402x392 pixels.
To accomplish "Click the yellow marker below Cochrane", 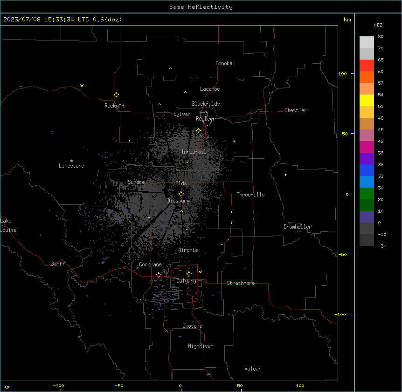I will coord(159,275).
